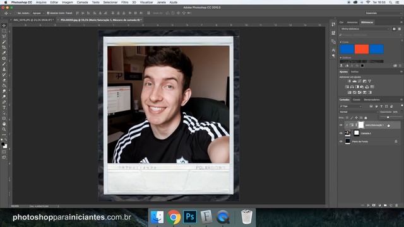This screenshot has height=227, width=404.
Task: Open the workspace switcher dropdown
Action: (x=383, y=13)
